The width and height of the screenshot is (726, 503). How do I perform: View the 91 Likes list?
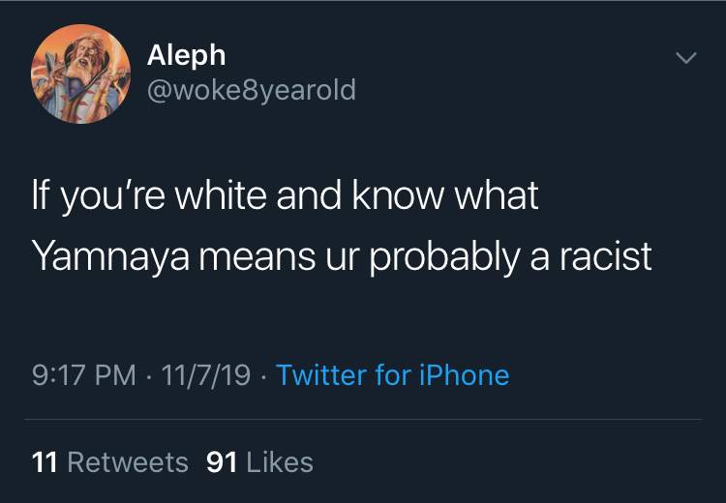(x=259, y=462)
